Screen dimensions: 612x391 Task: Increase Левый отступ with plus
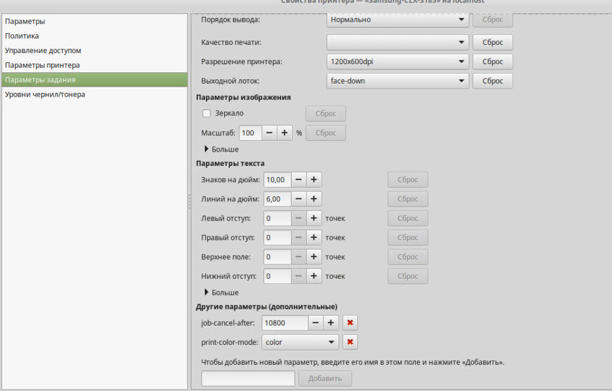313,218
